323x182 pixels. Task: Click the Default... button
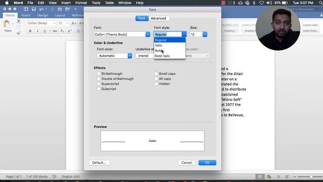pyautogui.click(x=99, y=163)
